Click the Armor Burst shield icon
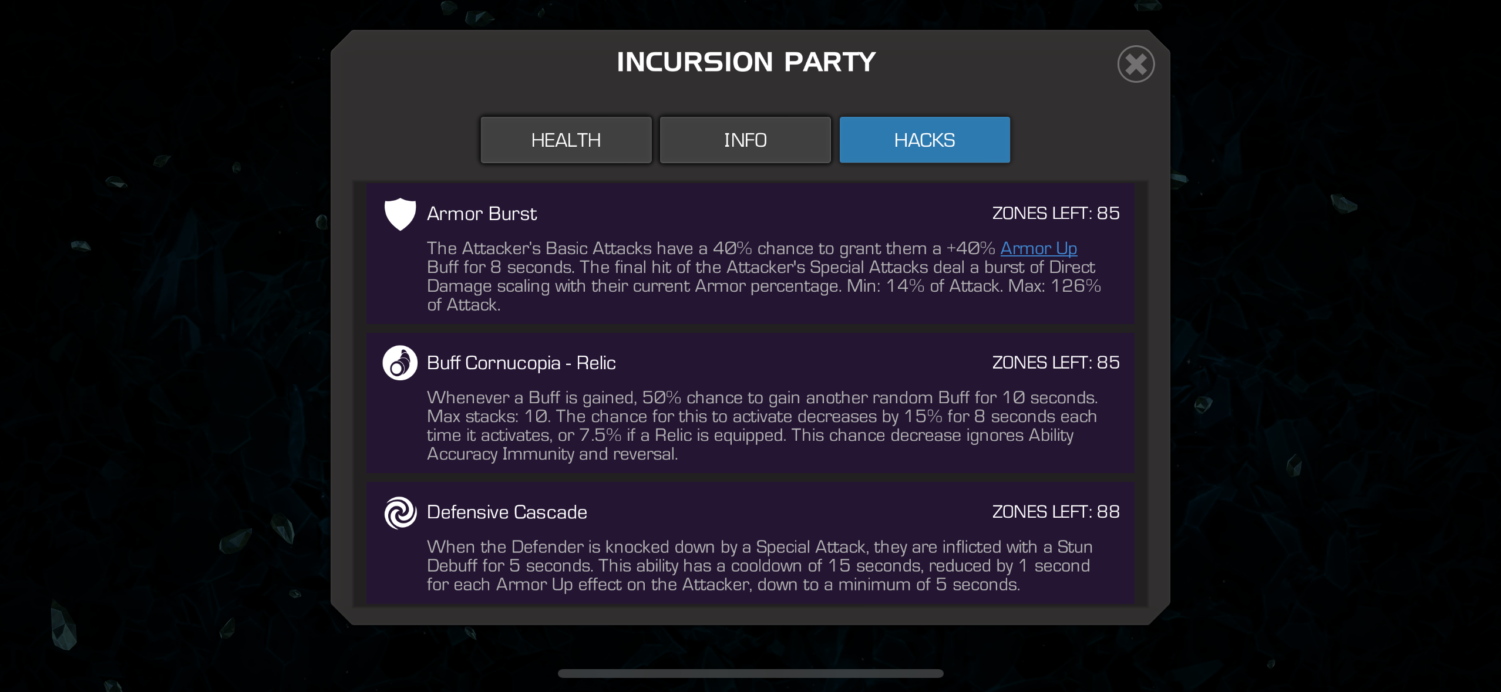 [400, 214]
